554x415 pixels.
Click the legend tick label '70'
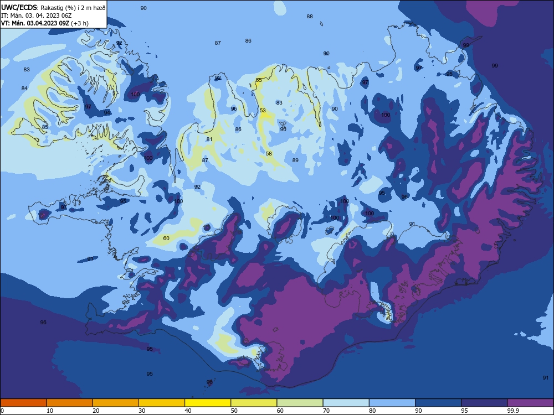click(x=326, y=411)
